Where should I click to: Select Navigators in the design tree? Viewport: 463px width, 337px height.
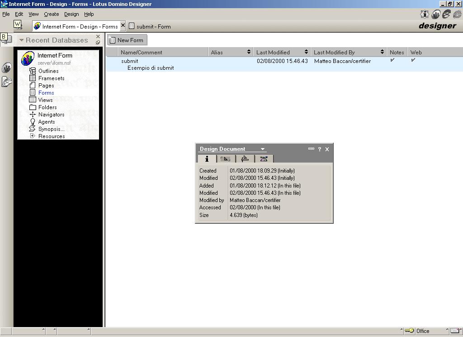(x=52, y=115)
